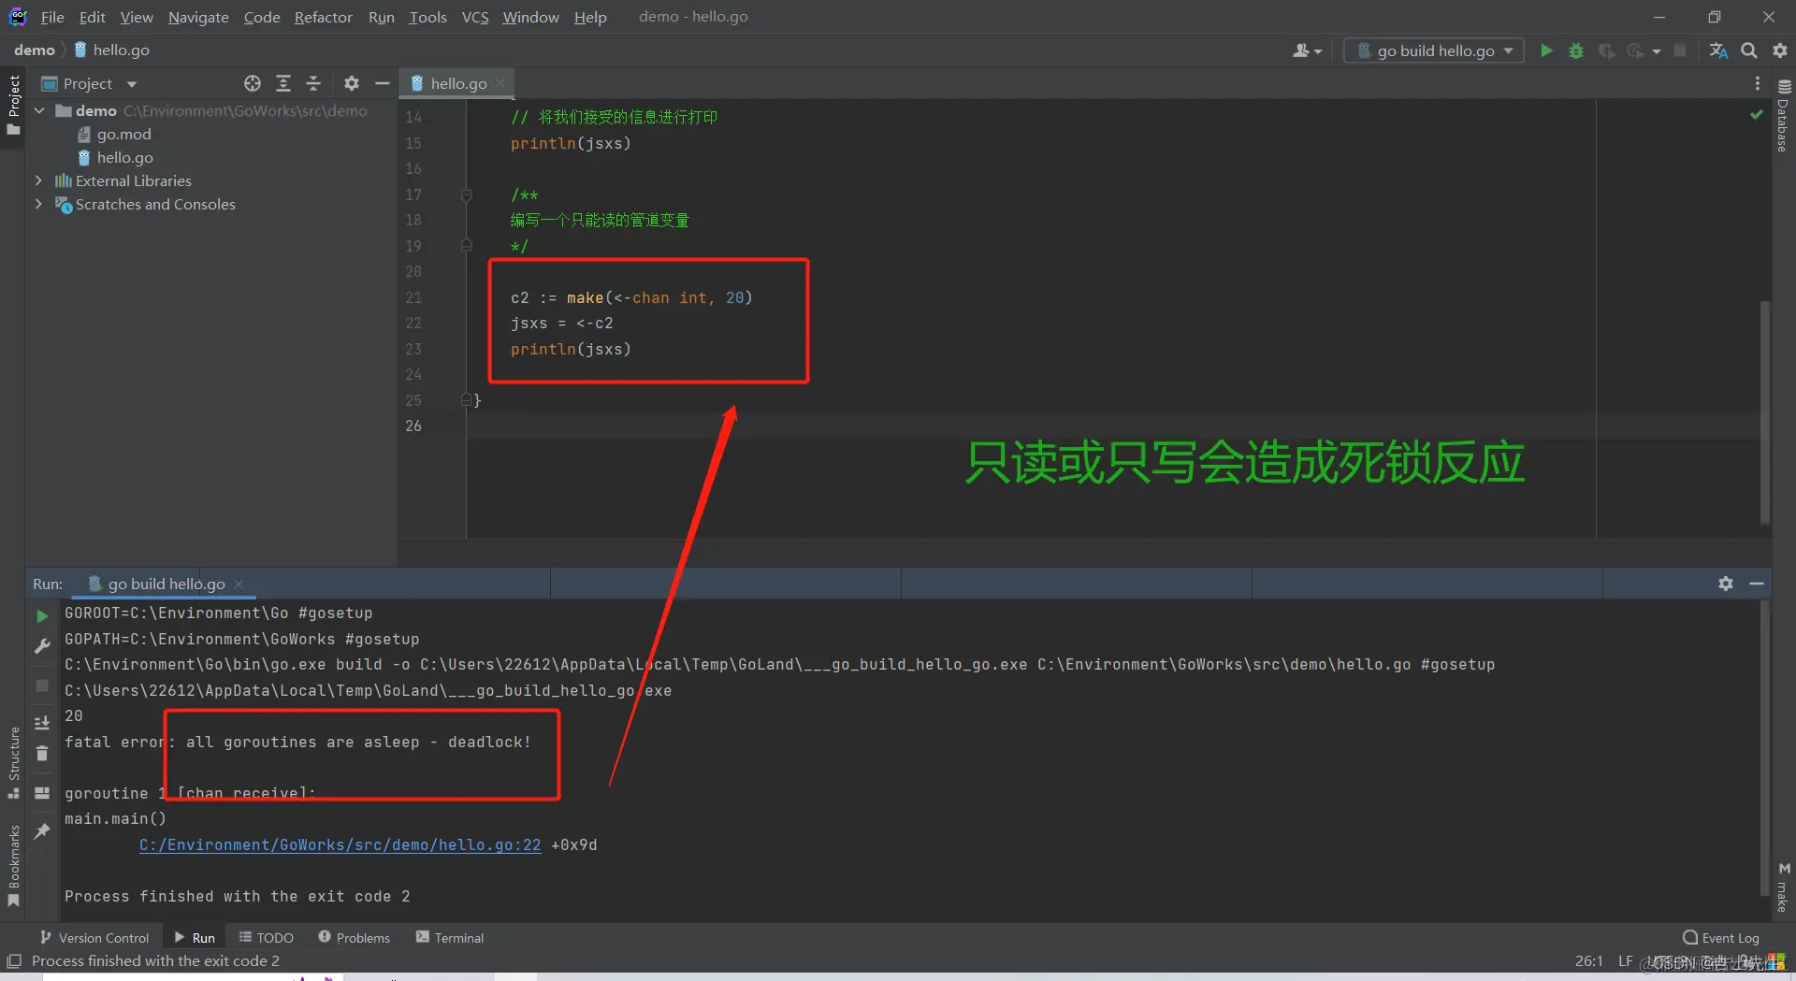Clear Run console with trash icon

point(42,753)
